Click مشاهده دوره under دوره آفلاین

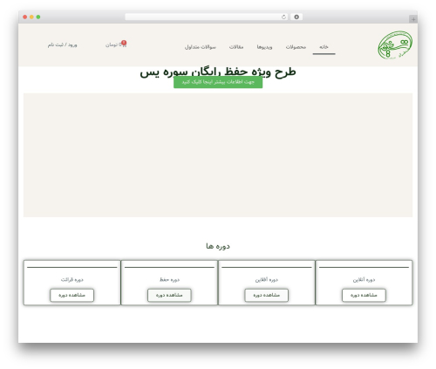tap(266, 295)
